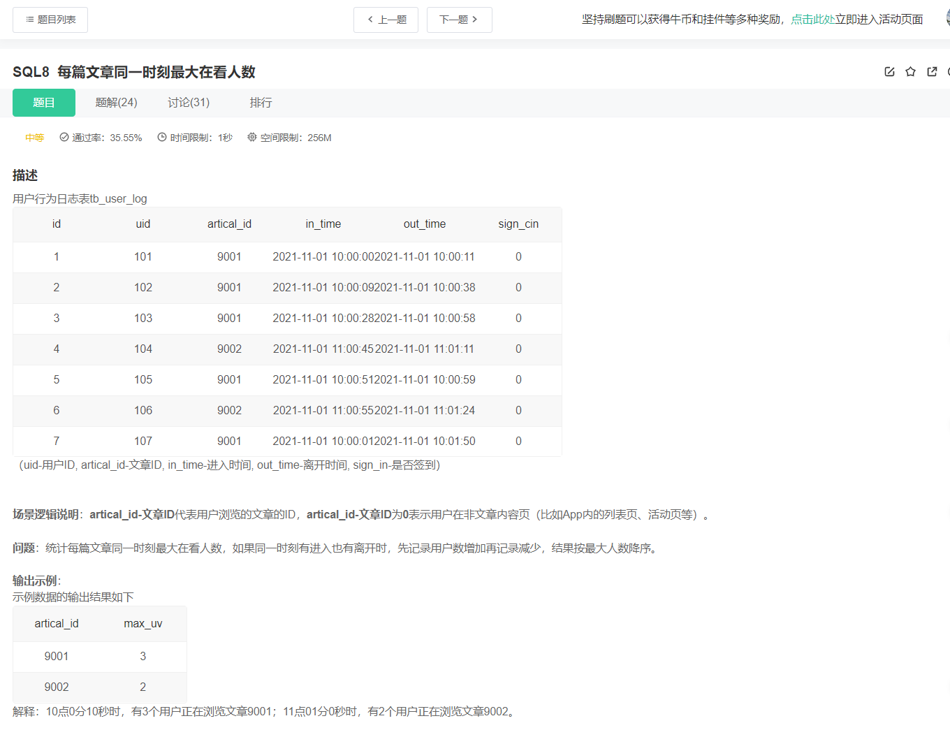Click the 输出示例 heading
This screenshot has height=744, width=950.
click(x=36, y=581)
